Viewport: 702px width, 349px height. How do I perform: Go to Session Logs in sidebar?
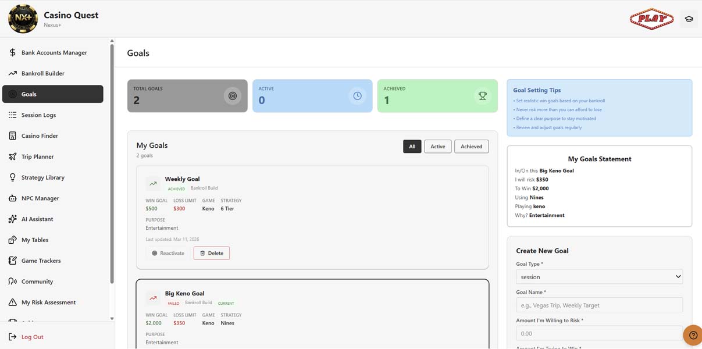click(38, 115)
